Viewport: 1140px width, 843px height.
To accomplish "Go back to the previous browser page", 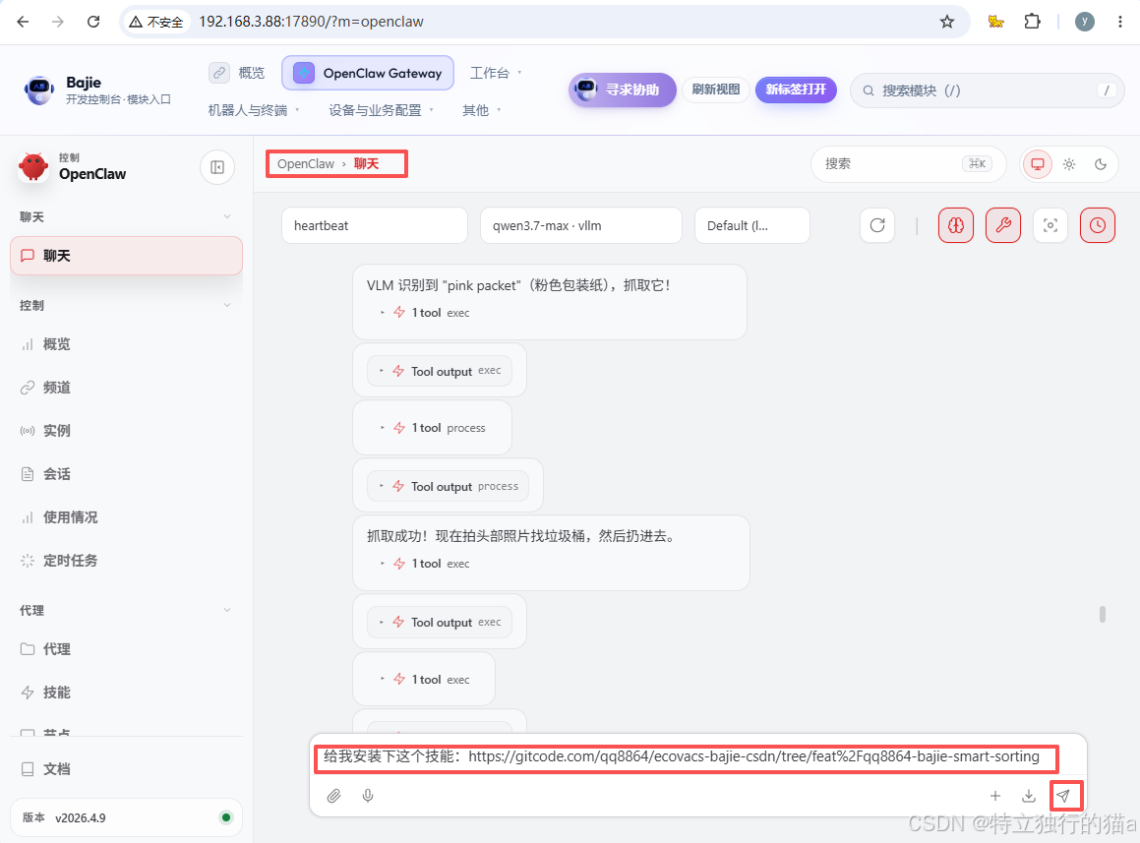I will click(x=23, y=22).
